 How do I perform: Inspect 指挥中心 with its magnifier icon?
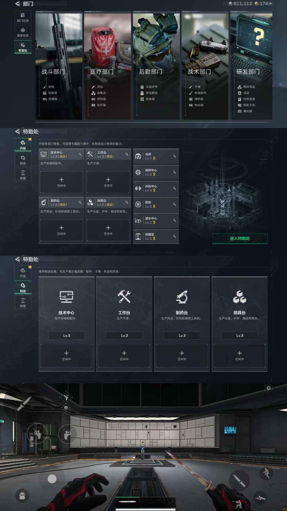(x=174, y=172)
